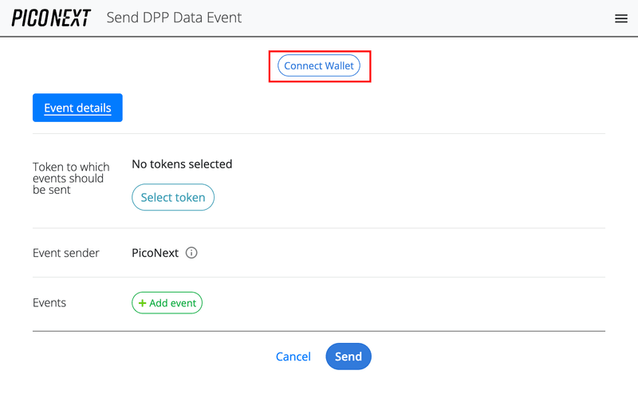Viewport: 638px width, 398px height.
Task: Click the Events row label
Action: click(x=49, y=303)
